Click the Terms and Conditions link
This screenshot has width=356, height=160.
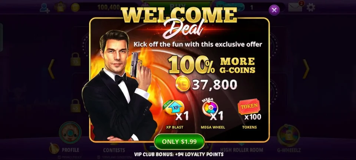pos(115,157)
